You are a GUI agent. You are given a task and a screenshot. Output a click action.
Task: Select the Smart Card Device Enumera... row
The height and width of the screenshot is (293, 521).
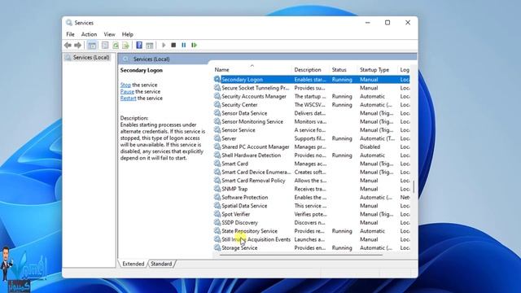pyautogui.click(x=311, y=172)
